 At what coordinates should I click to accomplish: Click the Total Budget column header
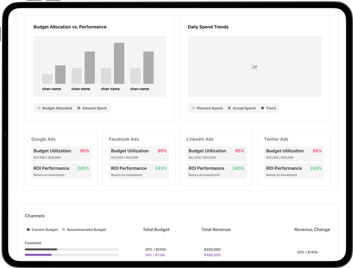click(156, 230)
